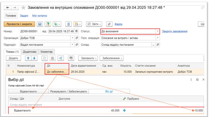
Task: Open Звіти reports menu
Action: (94, 24)
